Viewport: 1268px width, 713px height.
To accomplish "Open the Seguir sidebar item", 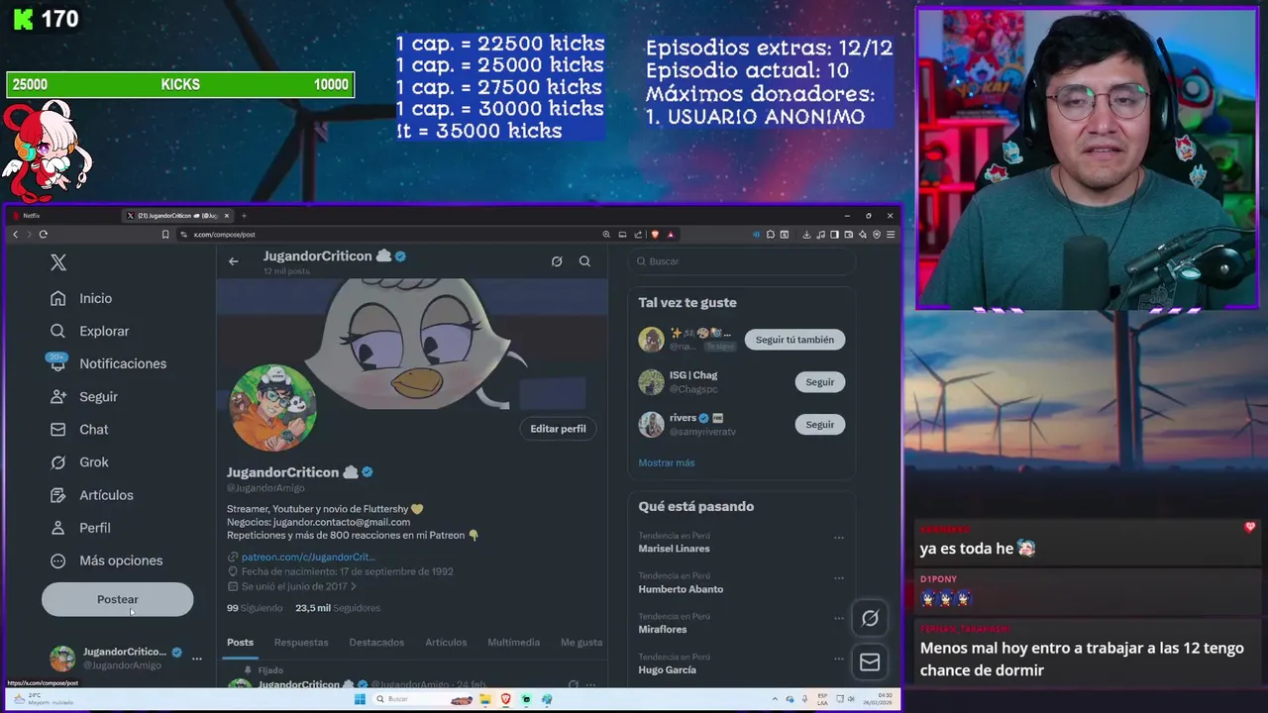I will point(84,396).
